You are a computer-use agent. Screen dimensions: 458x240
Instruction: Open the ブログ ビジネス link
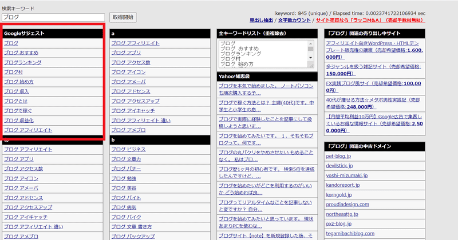click(128, 149)
